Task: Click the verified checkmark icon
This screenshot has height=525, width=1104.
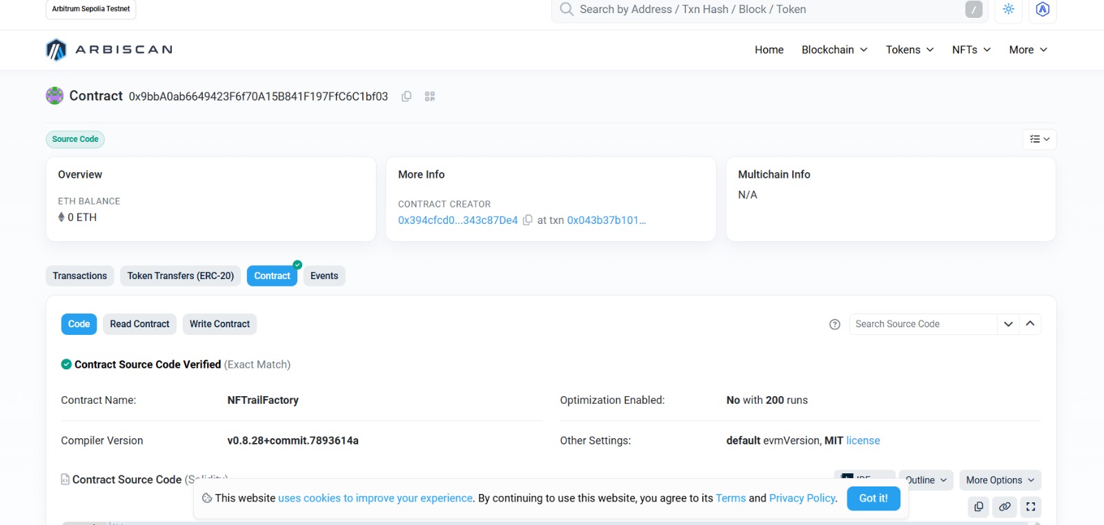Action: [66, 364]
